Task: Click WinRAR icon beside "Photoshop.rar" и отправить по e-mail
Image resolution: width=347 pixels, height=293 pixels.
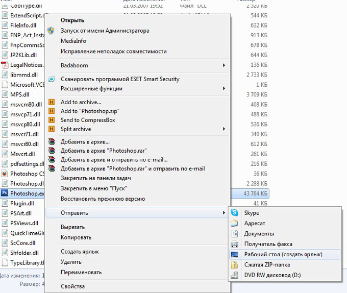Action: coord(52,168)
